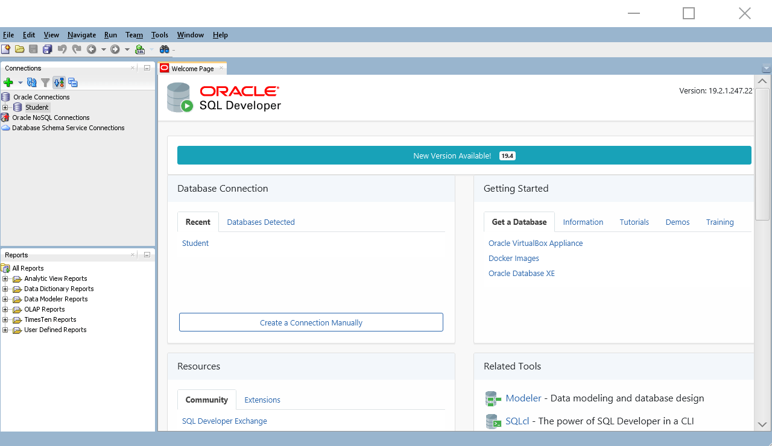Expand the User Defined Reports folder

(5, 330)
